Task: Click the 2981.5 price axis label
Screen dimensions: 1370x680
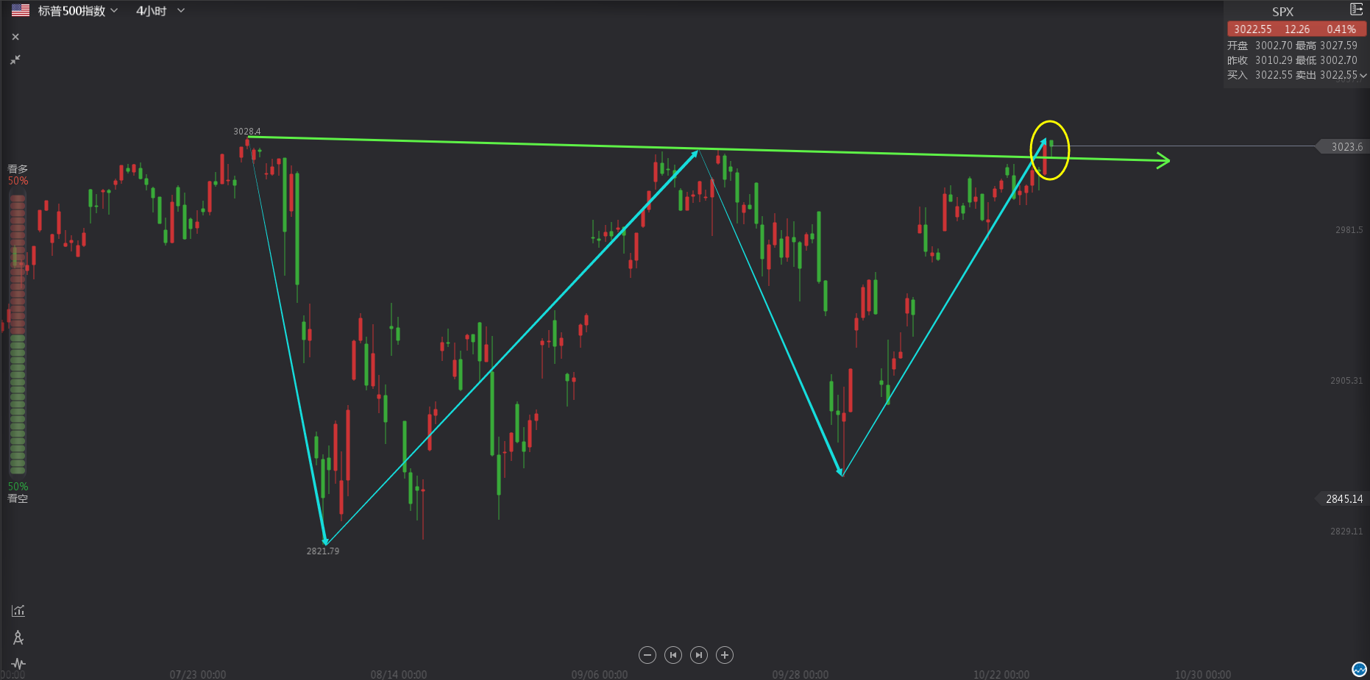Action: click(x=1349, y=230)
